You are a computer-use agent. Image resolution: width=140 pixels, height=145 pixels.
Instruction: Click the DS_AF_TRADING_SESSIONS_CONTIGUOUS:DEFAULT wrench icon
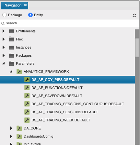pyautogui.click(x=27, y=104)
